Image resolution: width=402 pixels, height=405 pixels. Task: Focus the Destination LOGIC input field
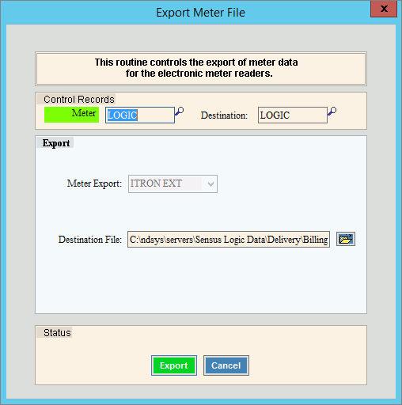click(293, 115)
